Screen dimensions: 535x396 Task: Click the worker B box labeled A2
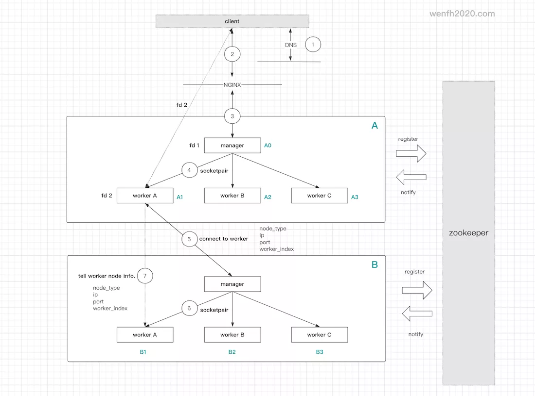click(x=232, y=196)
